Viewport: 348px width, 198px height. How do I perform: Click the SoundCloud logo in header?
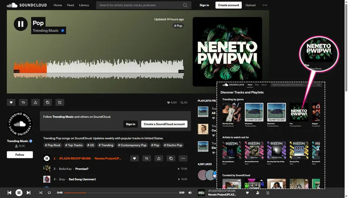click(27, 5)
